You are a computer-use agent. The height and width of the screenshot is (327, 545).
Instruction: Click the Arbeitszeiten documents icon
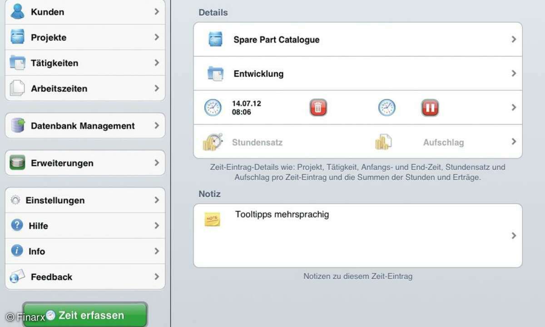click(x=17, y=88)
